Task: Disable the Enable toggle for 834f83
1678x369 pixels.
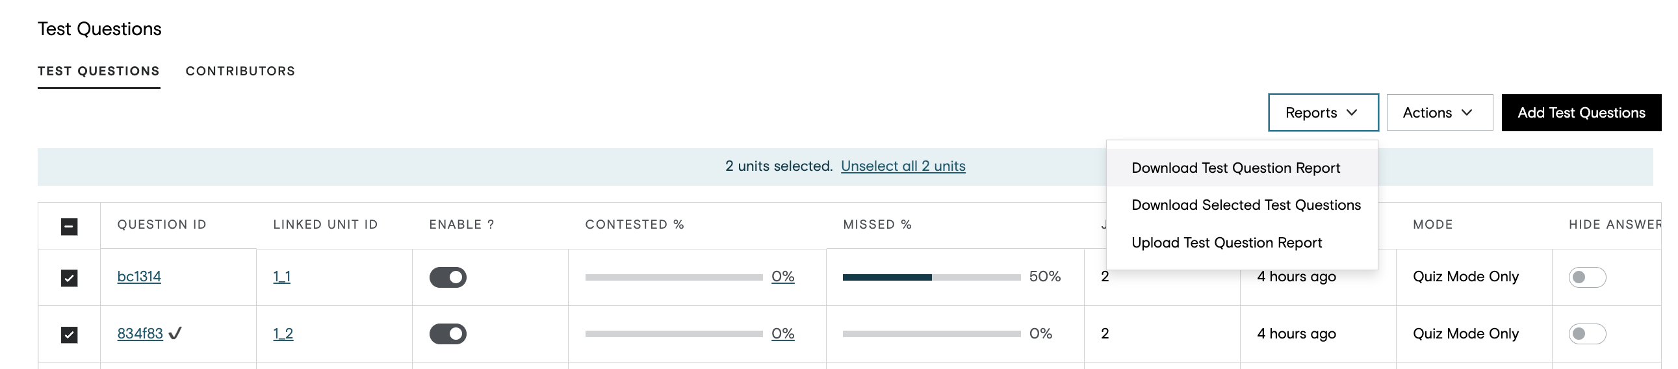Action: pos(448,334)
